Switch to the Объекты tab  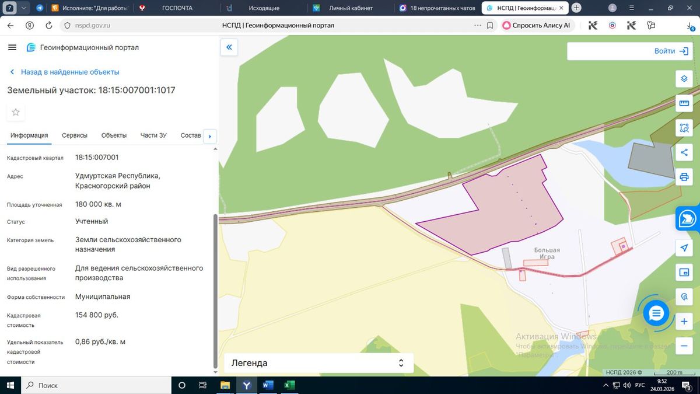coord(114,135)
